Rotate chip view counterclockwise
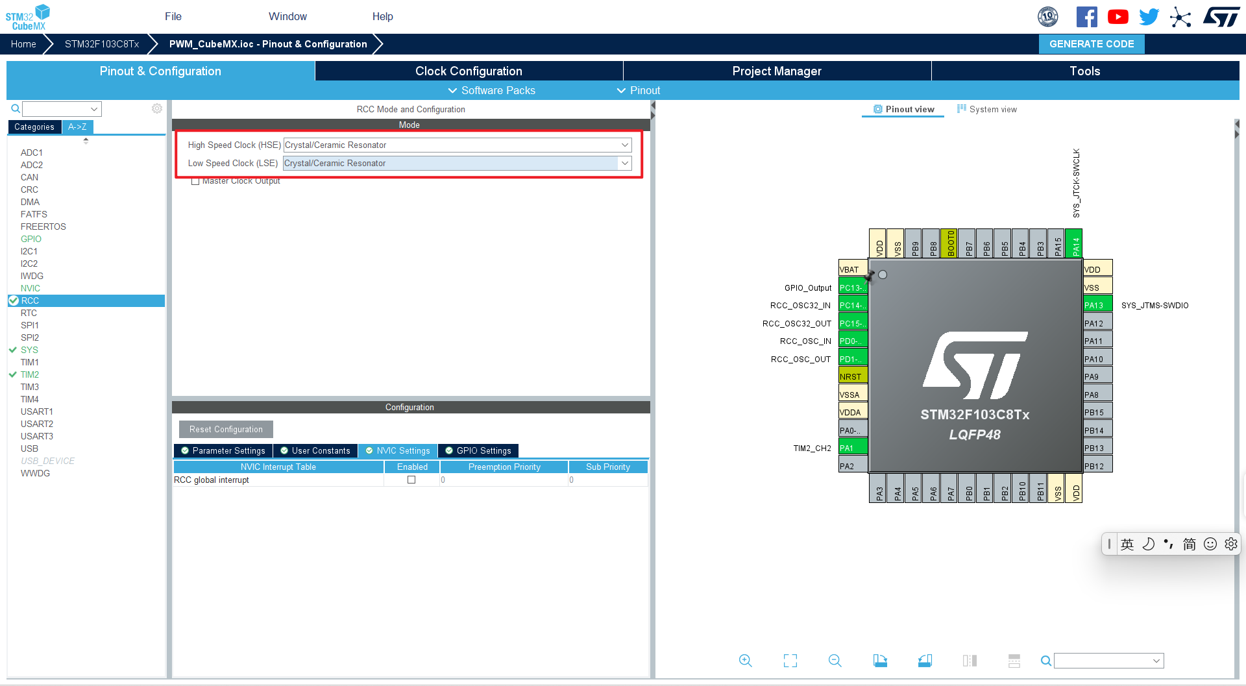1246x686 pixels. tap(925, 661)
